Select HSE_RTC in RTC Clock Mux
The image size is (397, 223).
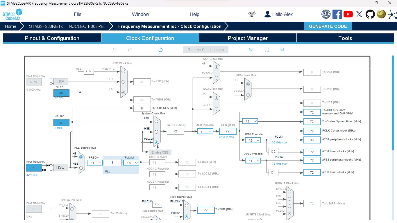(124, 71)
